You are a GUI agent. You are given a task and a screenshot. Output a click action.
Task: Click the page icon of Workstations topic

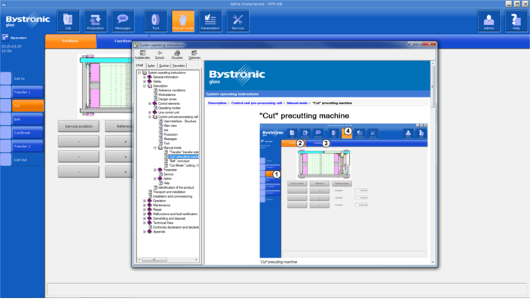[155, 95]
